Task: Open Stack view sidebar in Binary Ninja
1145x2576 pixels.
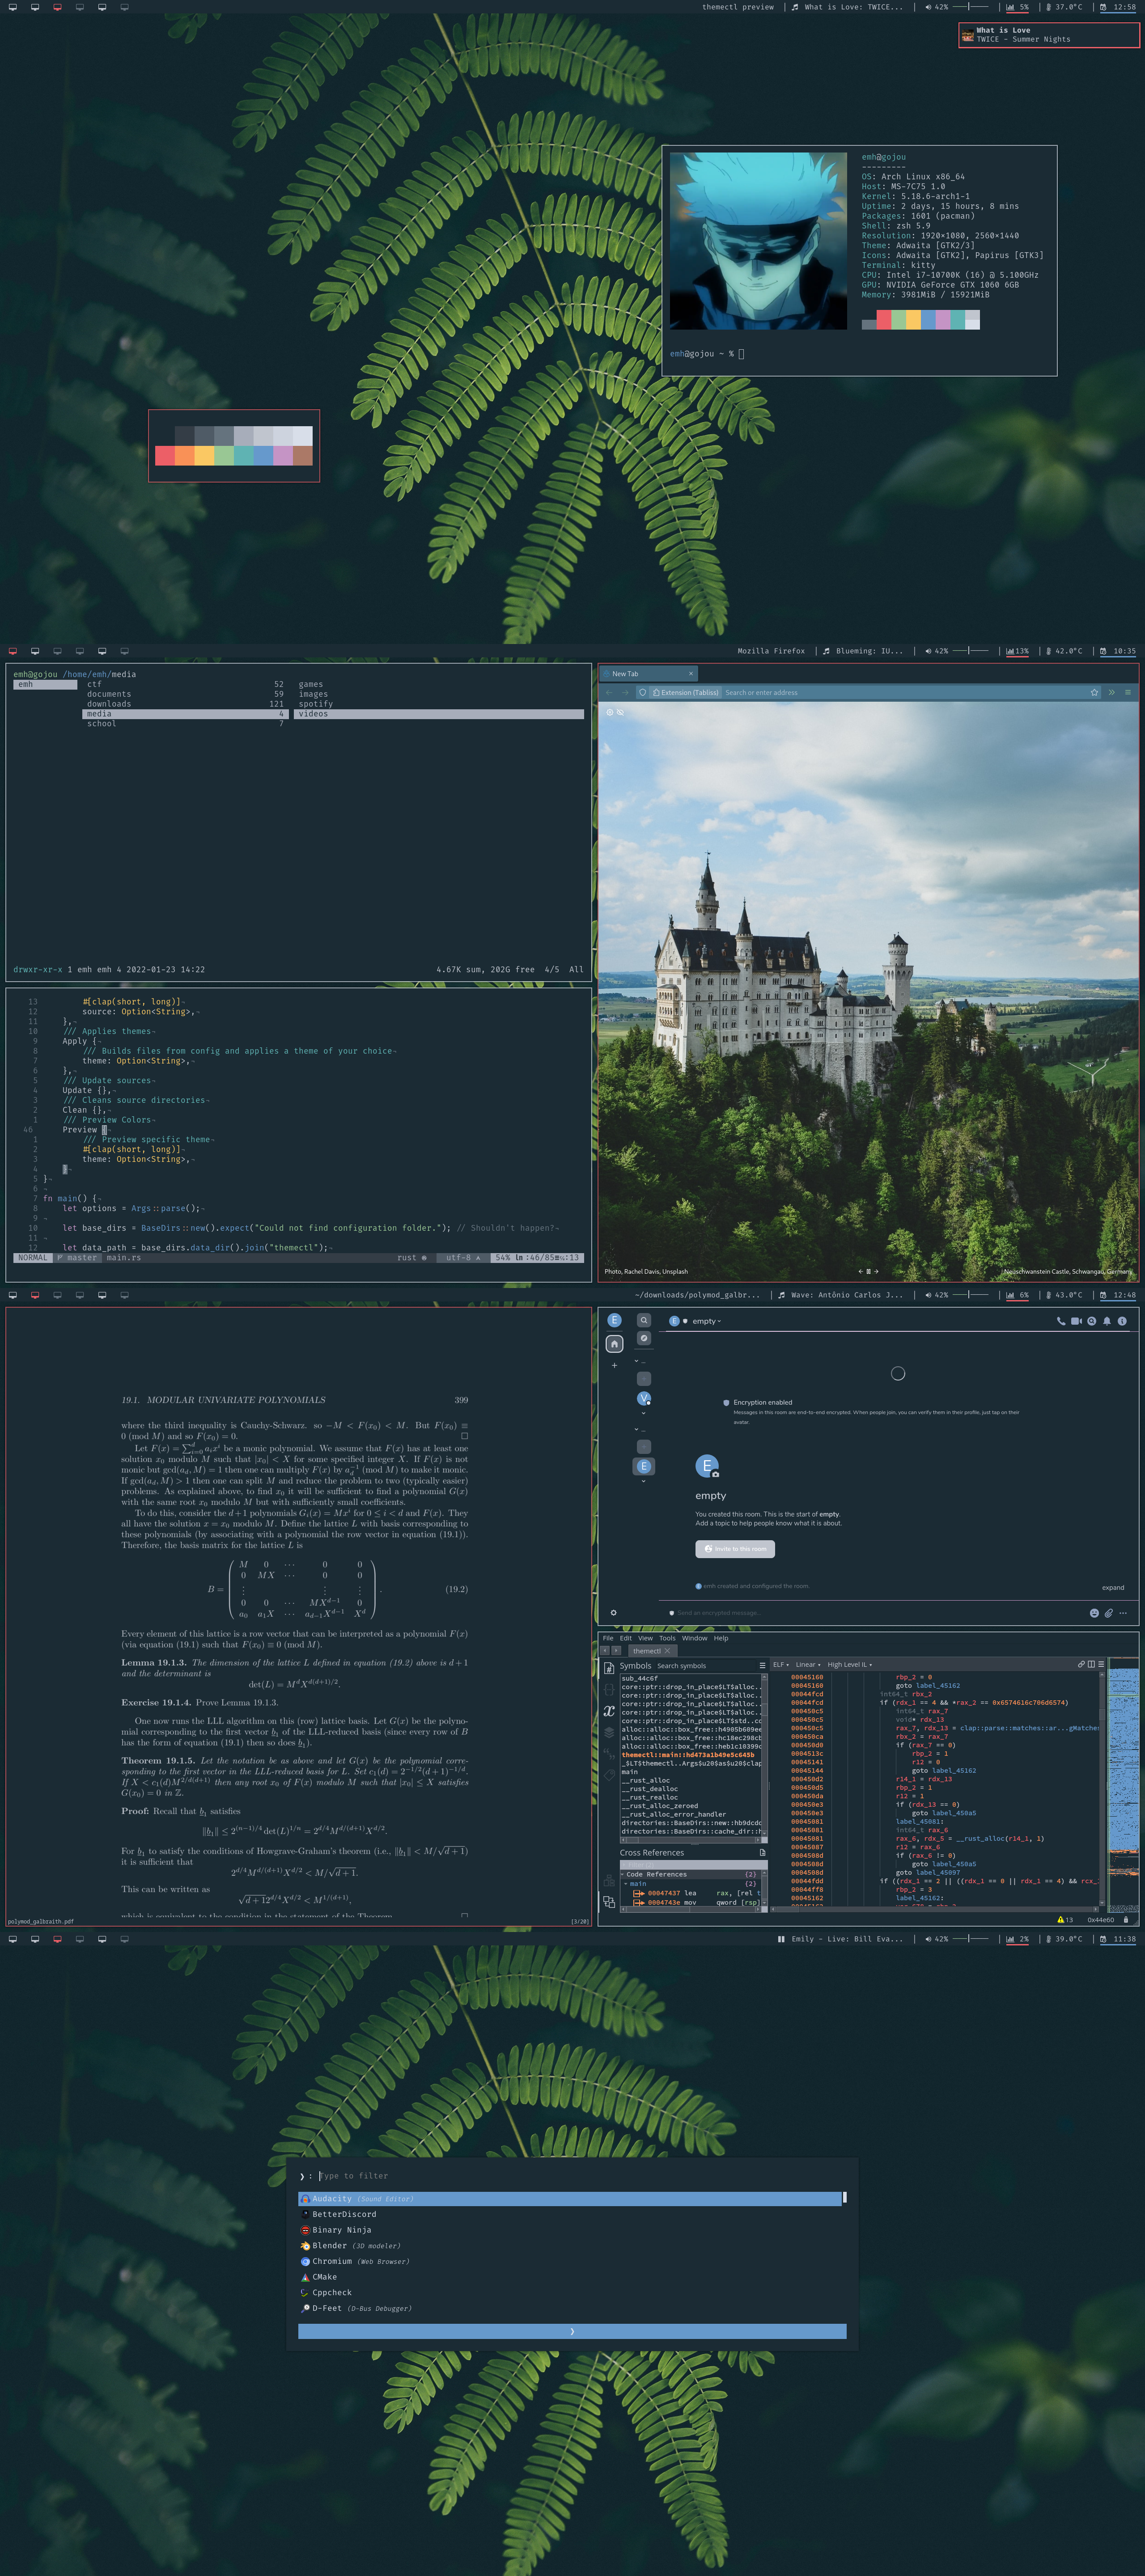Action: (609, 1733)
